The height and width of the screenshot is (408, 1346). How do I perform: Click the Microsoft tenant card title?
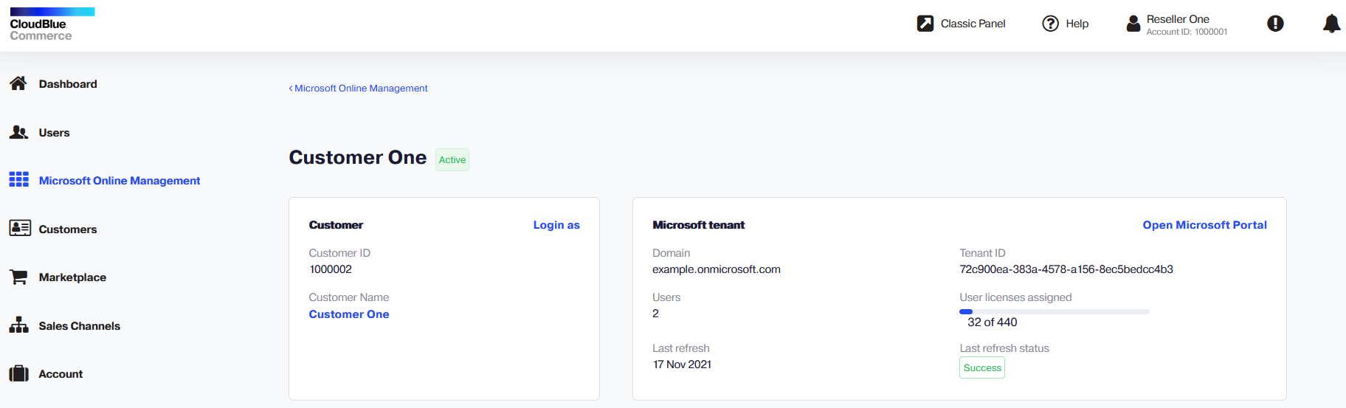(699, 225)
